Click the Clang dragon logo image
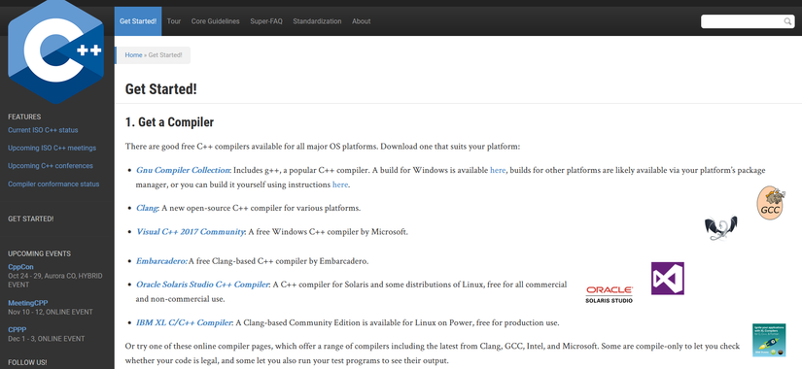 point(720,228)
